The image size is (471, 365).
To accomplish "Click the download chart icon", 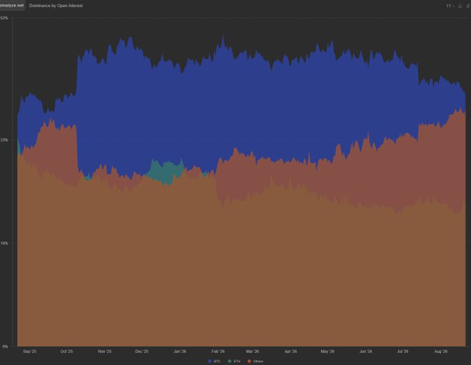I will [x=460, y=6].
